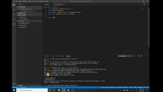This screenshot has height=92, width=163.
Task: Select the Terminal panel tab
Action: tap(68, 56)
